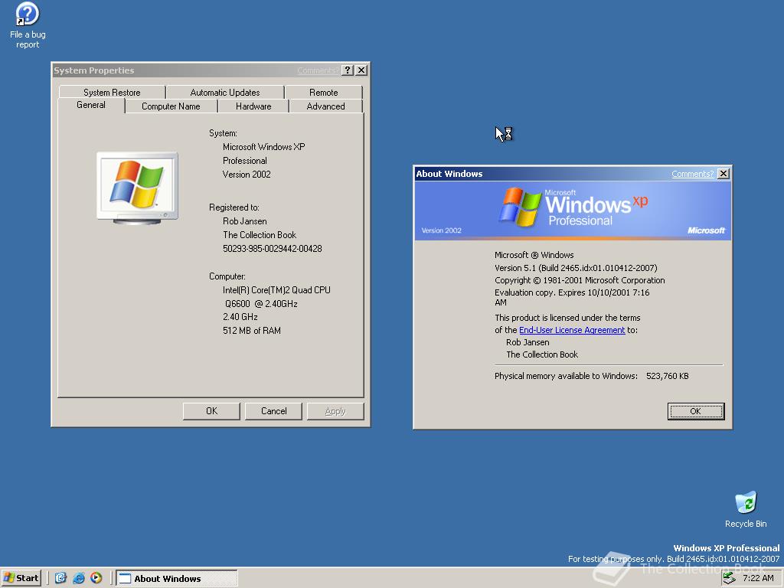The width and height of the screenshot is (784, 588).
Task: Click the Windows XP Professional banner logo
Action: click(x=573, y=207)
